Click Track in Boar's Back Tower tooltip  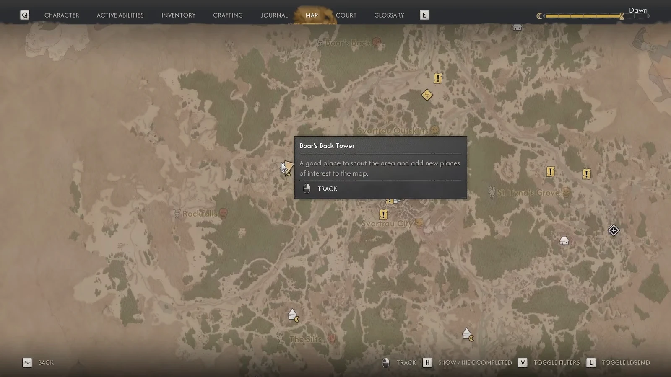(327, 189)
